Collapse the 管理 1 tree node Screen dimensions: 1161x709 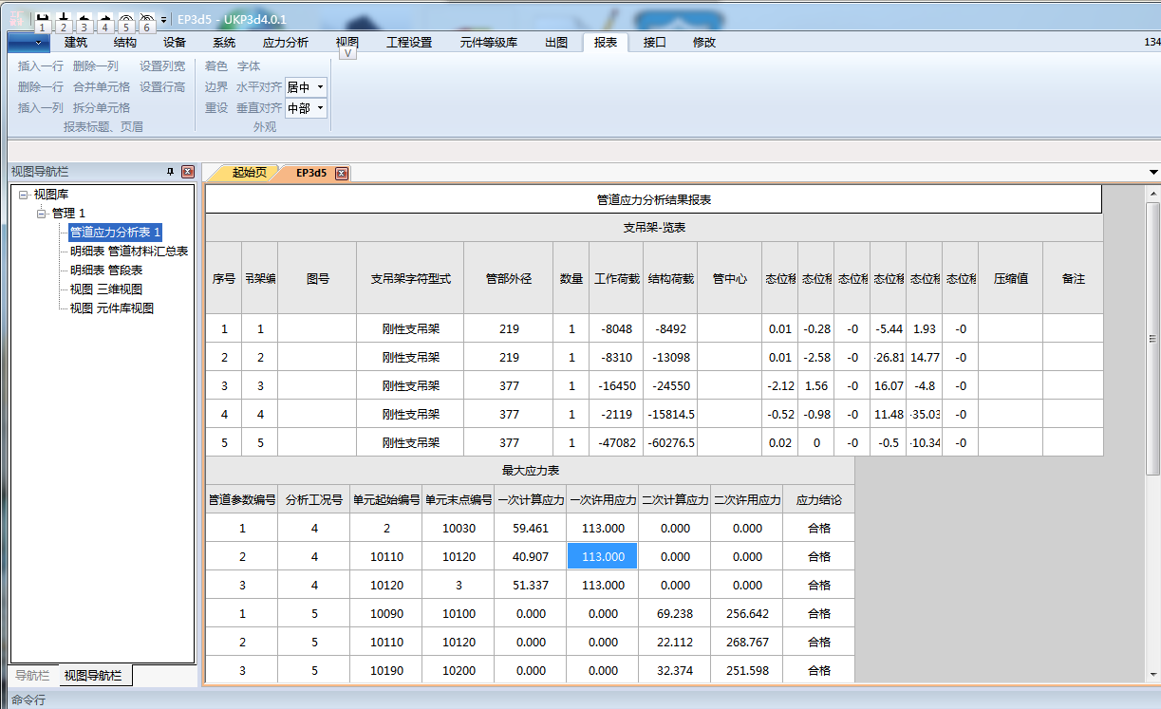41,214
